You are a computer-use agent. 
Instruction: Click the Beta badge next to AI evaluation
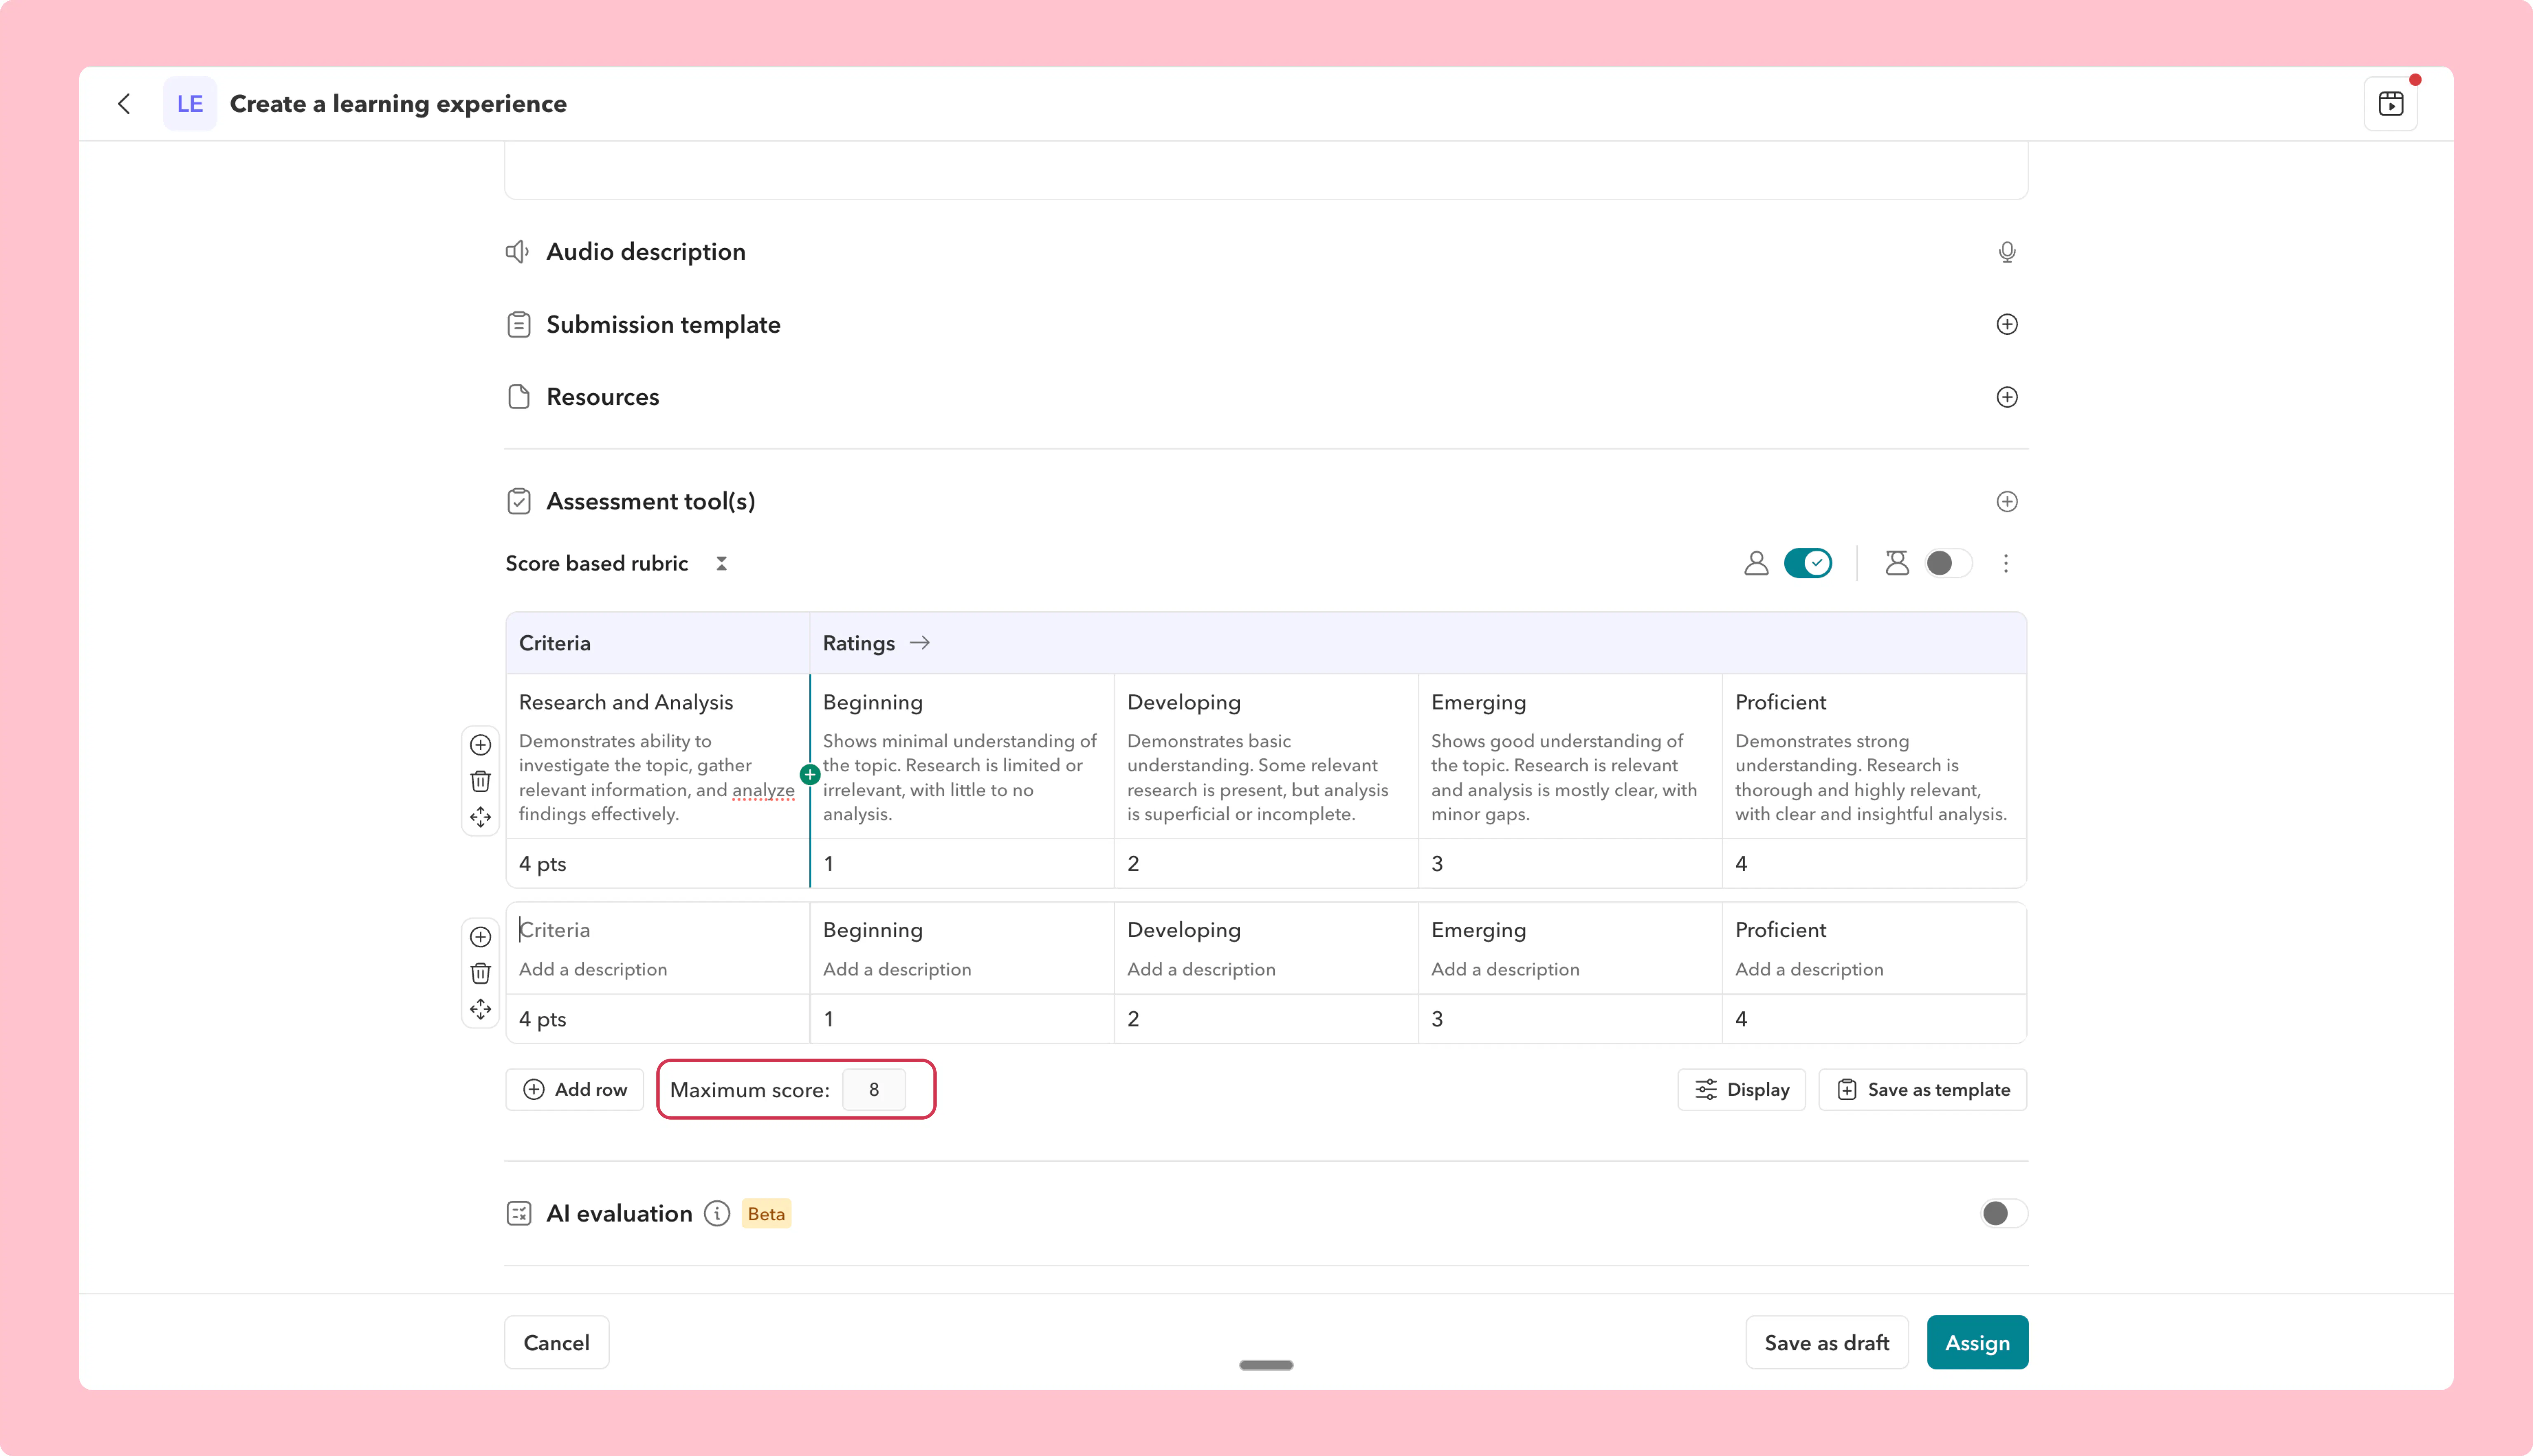tap(766, 1214)
